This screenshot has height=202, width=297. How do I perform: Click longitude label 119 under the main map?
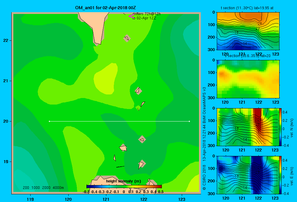coord(30,199)
